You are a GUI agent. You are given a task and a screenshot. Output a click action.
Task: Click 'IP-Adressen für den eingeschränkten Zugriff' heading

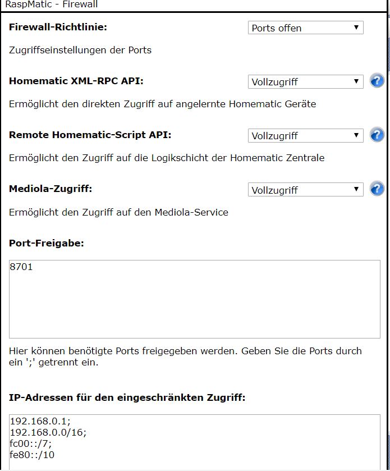(127, 397)
